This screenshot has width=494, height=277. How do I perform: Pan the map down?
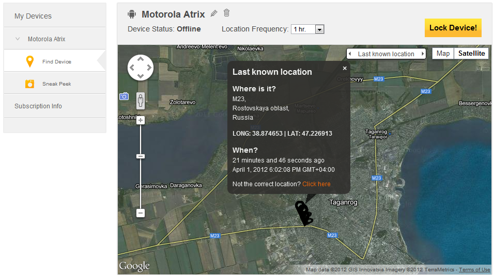tap(141, 76)
